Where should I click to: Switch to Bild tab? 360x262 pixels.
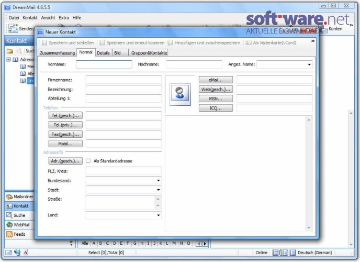120,53
